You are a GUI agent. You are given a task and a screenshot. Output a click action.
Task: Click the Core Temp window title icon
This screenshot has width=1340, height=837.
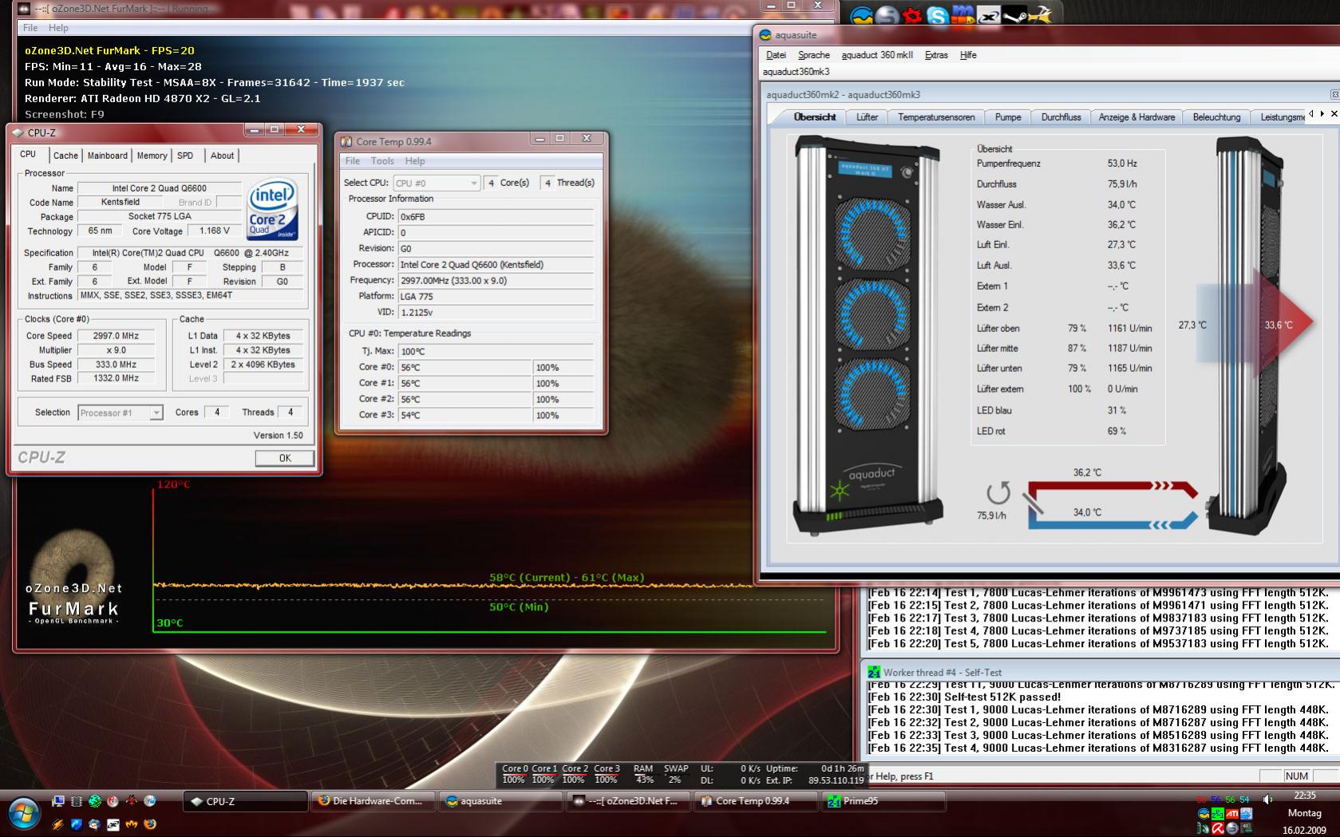tap(346, 141)
